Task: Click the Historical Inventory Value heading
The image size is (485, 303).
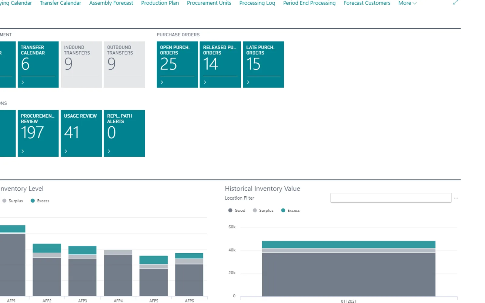Action: [263, 188]
